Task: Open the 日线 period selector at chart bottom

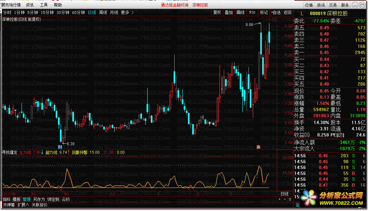Action: (x=285, y=194)
